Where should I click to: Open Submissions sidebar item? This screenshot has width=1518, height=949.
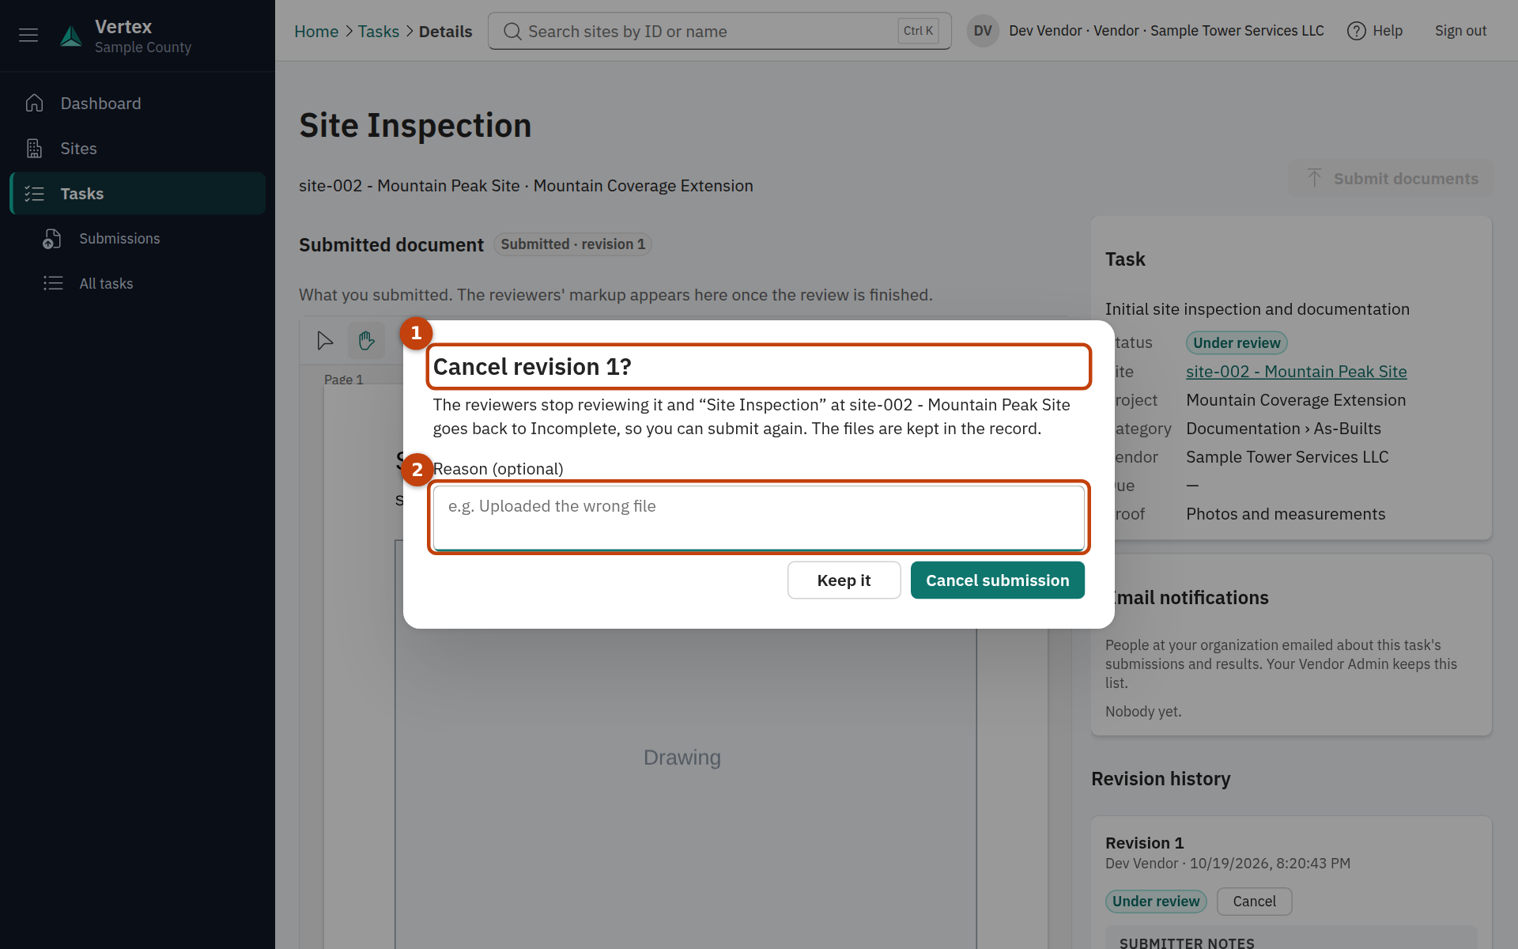(138, 239)
